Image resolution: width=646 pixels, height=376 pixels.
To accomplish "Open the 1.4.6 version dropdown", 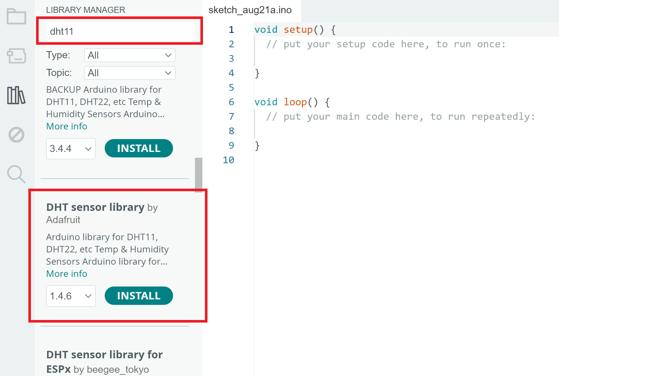I will (71, 296).
